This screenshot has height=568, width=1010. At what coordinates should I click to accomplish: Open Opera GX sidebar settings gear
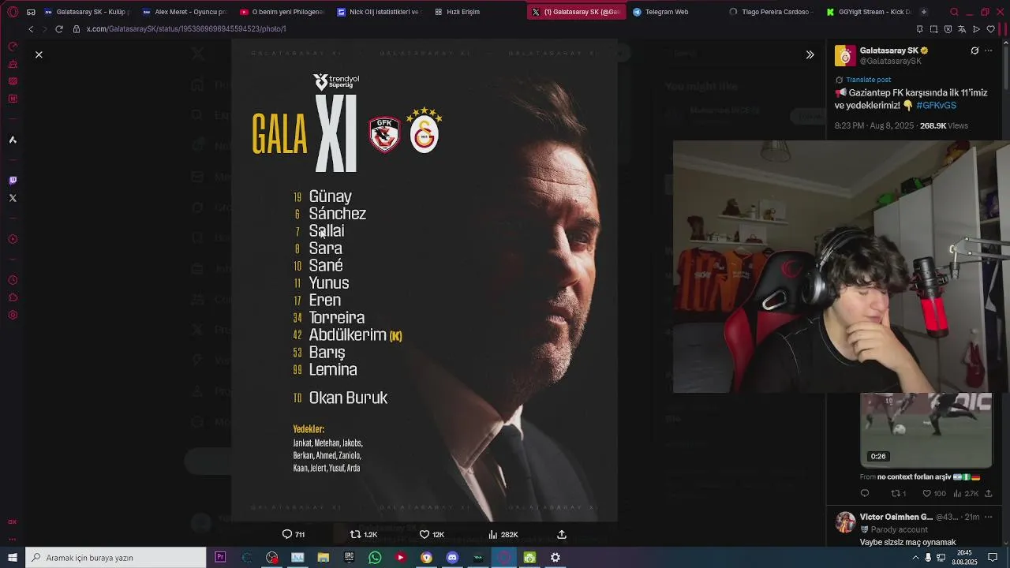(x=13, y=315)
